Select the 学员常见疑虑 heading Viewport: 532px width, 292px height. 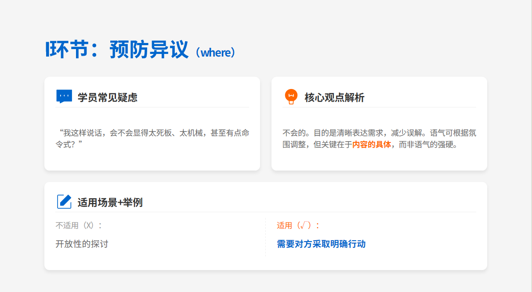point(107,97)
